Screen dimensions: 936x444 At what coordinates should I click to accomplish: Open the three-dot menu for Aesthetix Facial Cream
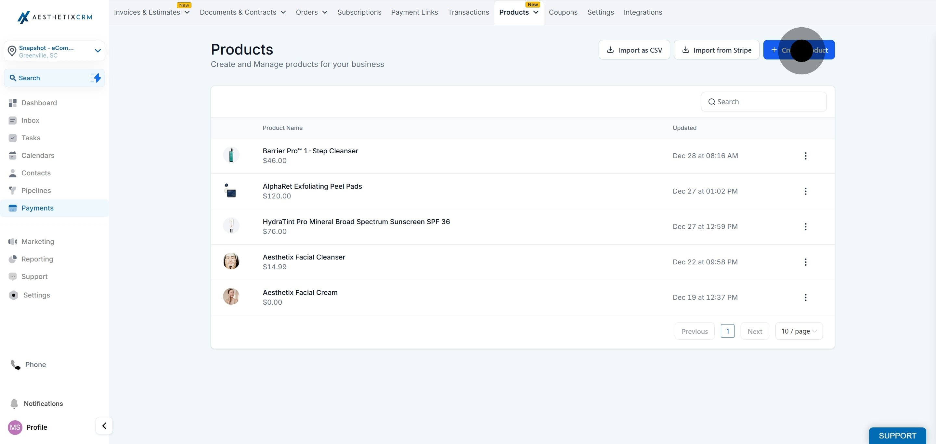coord(805,297)
